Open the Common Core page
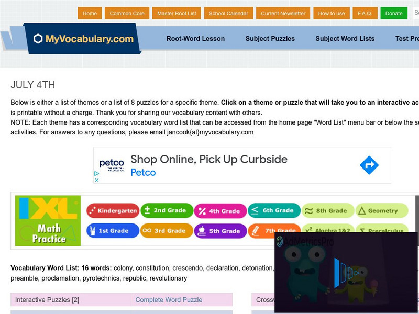The width and height of the screenshot is (419, 314). (127, 13)
